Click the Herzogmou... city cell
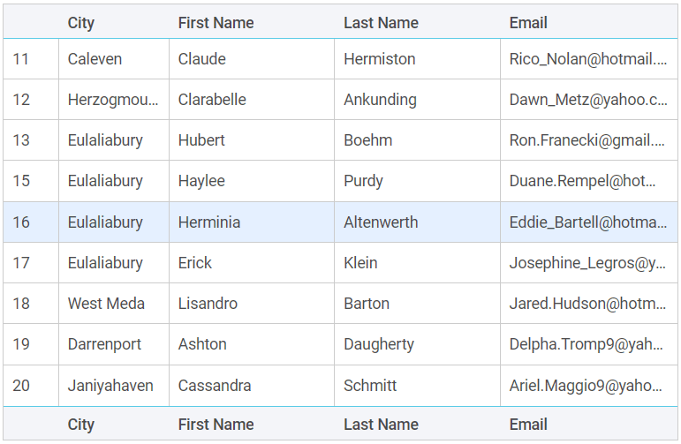This screenshot has height=444, width=681. click(113, 100)
